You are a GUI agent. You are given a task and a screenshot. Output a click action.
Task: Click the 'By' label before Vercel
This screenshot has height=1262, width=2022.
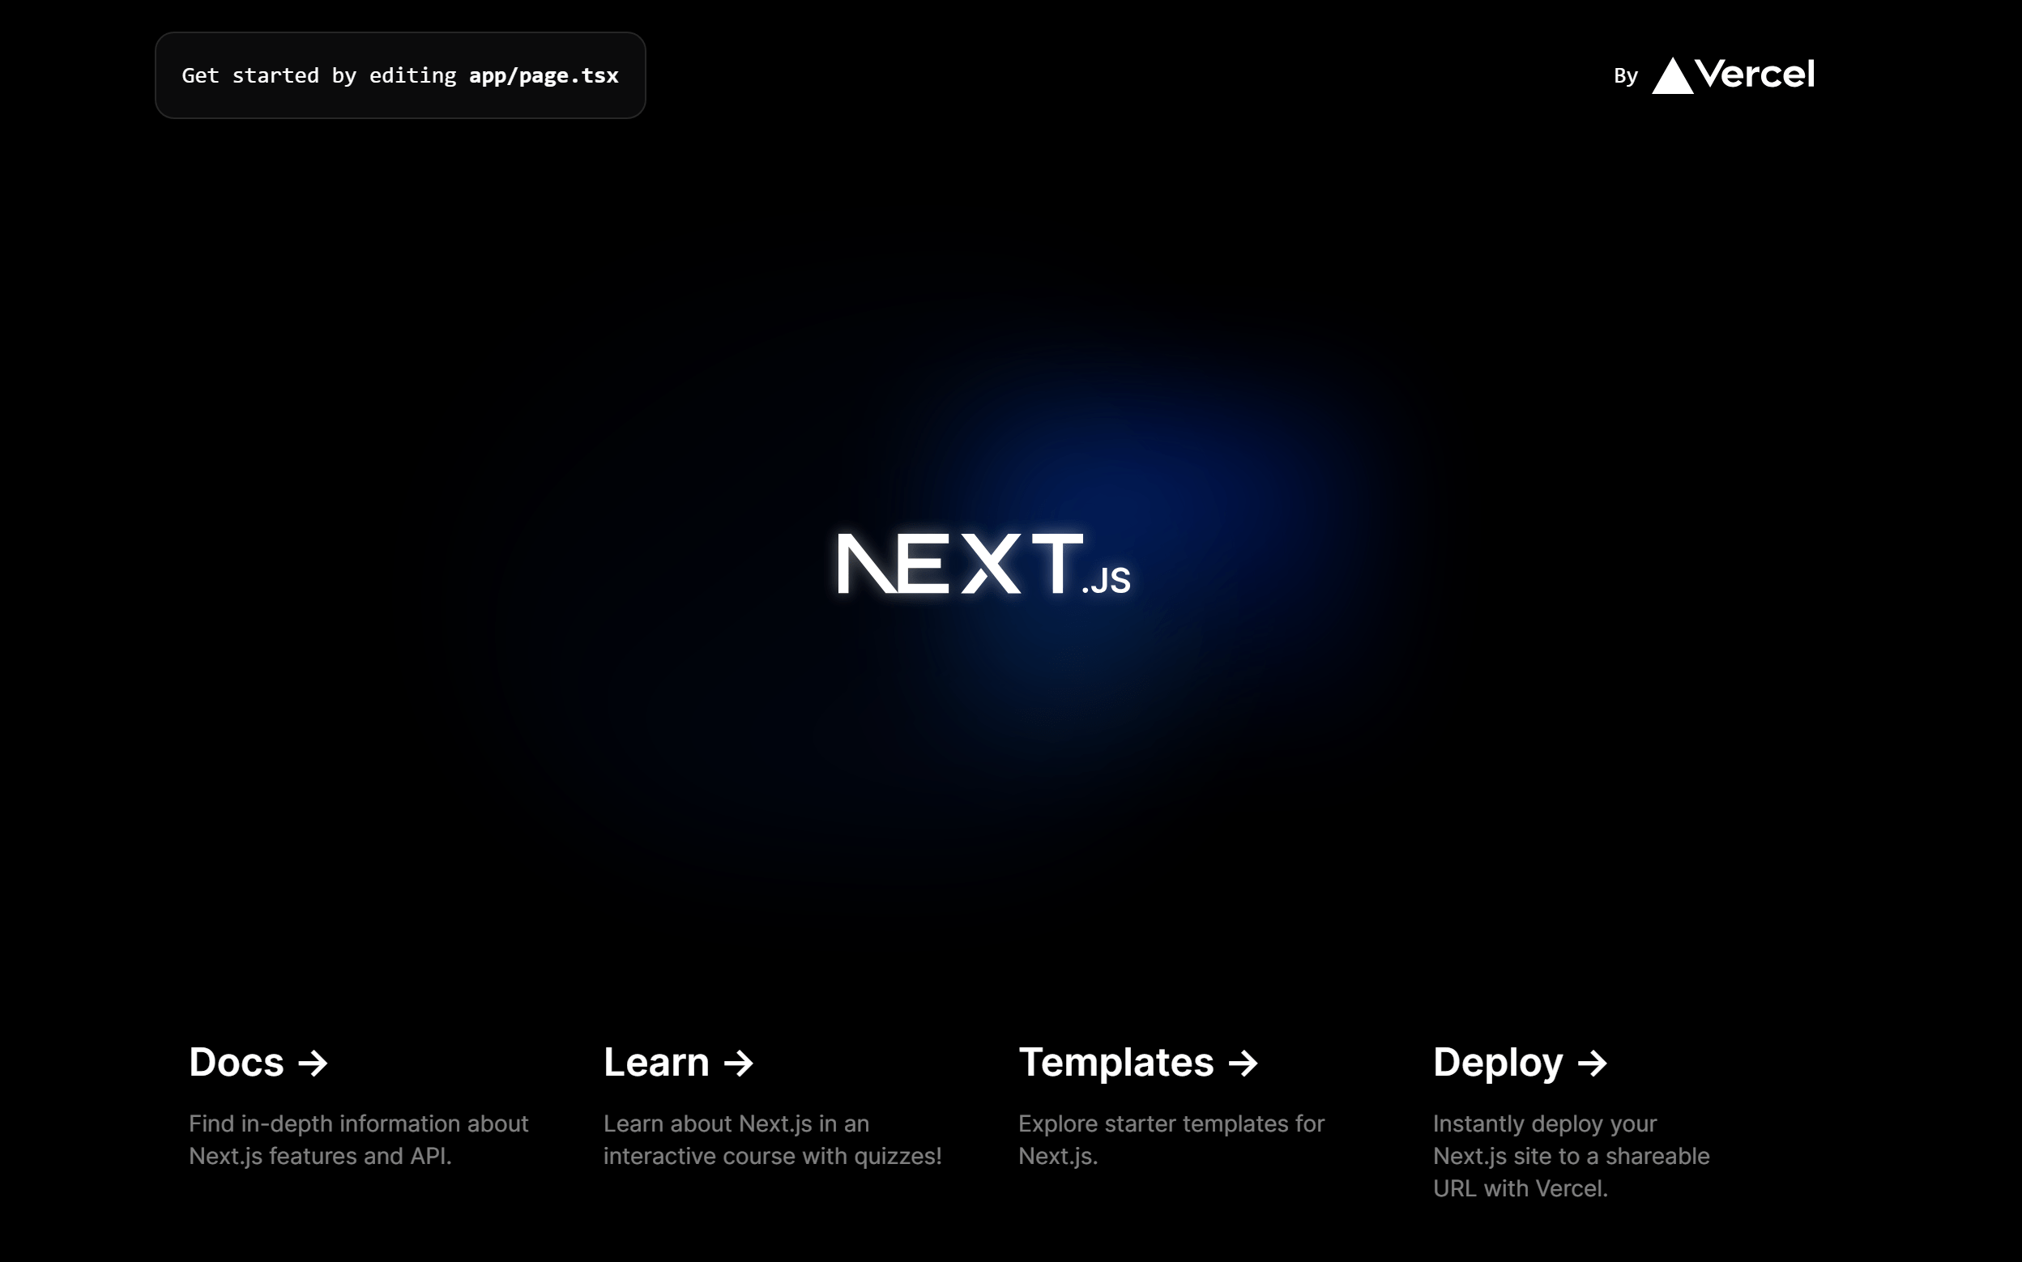tap(1626, 76)
